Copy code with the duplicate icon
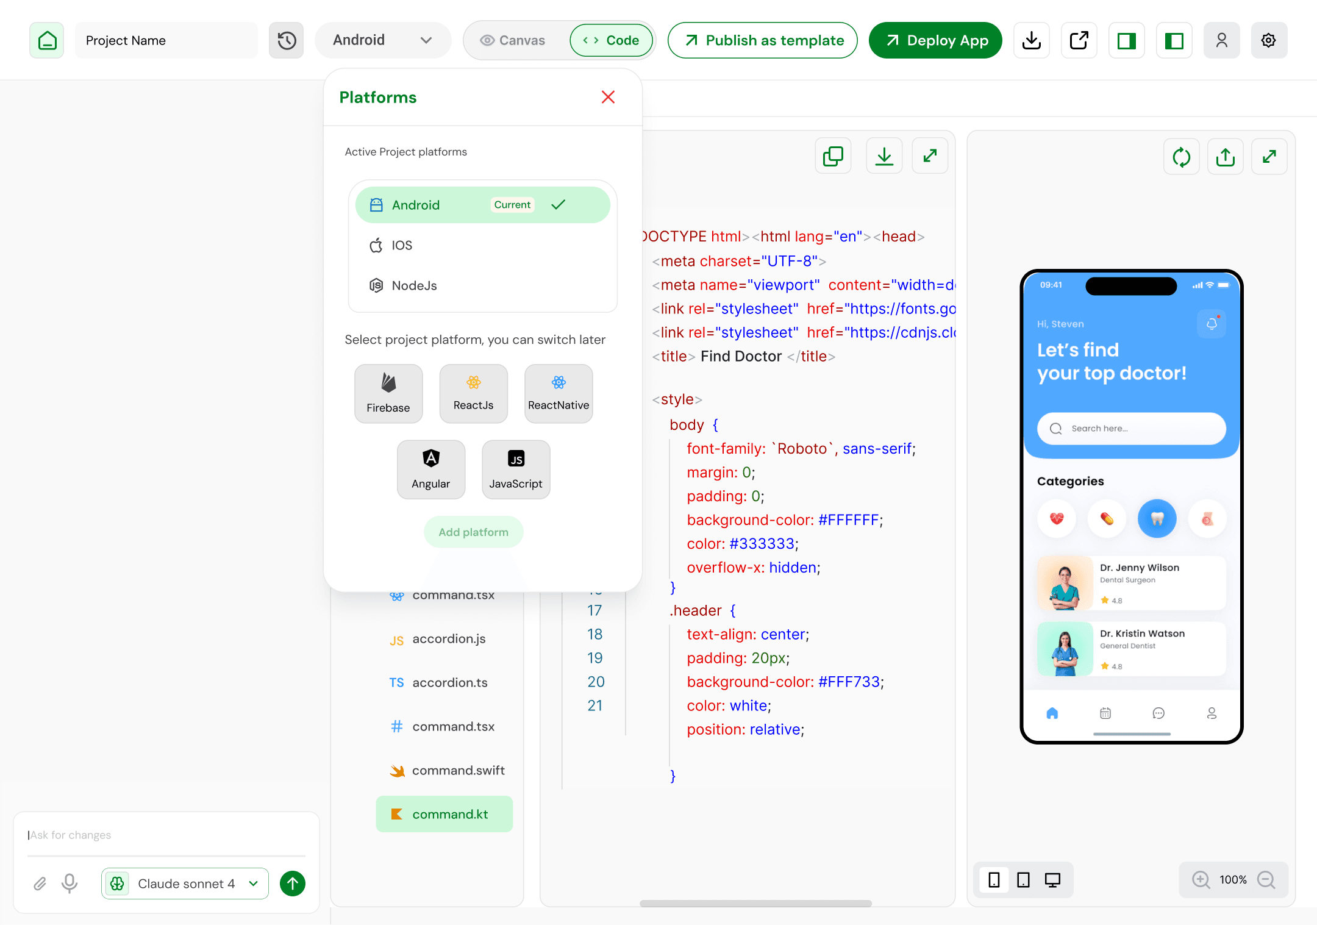This screenshot has width=1317, height=925. point(833,156)
